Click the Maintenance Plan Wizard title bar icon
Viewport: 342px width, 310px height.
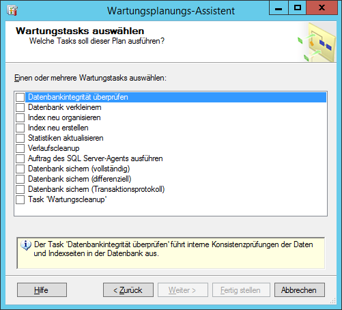(12, 10)
